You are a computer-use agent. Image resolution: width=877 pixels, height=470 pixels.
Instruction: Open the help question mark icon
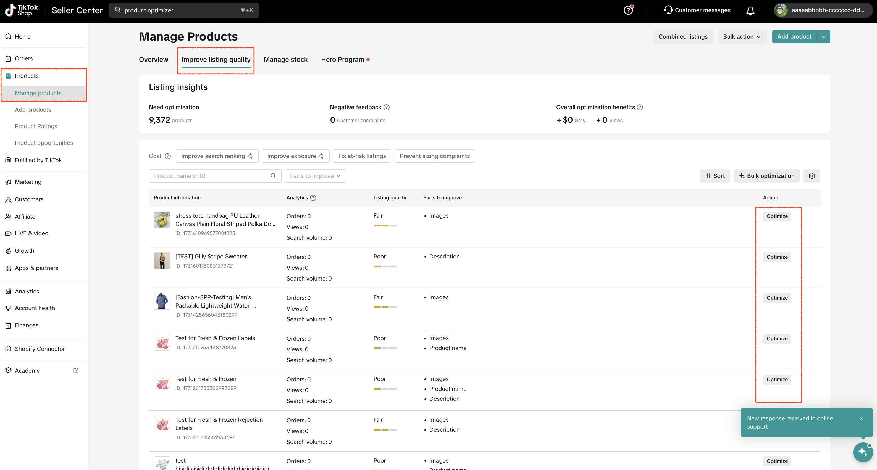click(628, 10)
